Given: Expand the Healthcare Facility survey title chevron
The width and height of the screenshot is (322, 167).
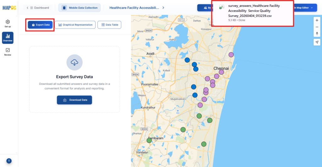Looking at the screenshot, I should point(163,8).
